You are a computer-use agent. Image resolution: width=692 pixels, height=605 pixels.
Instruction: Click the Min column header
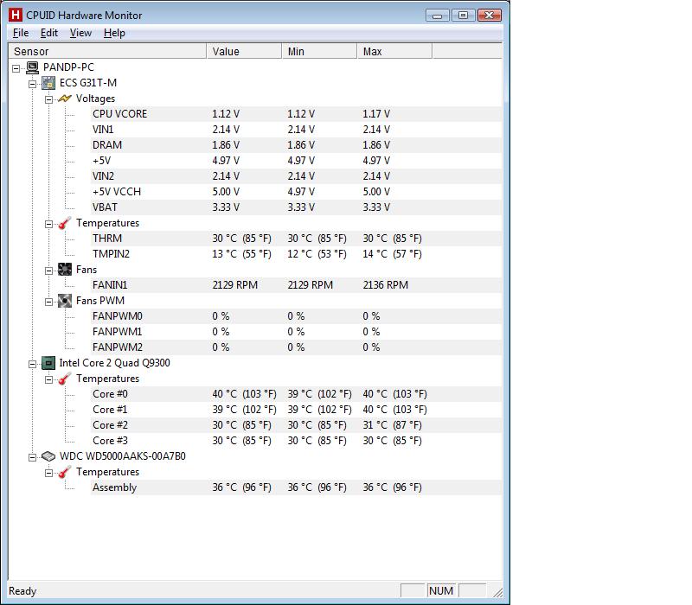(x=319, y=52)
